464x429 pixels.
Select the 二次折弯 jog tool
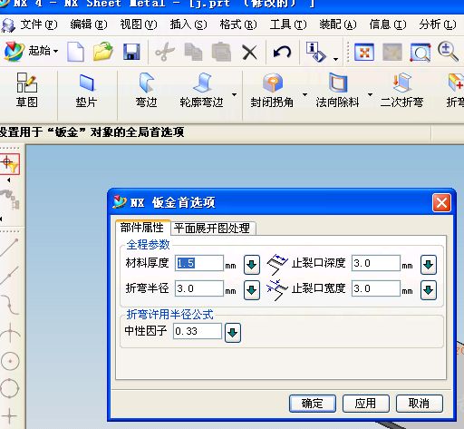(401, 91)
